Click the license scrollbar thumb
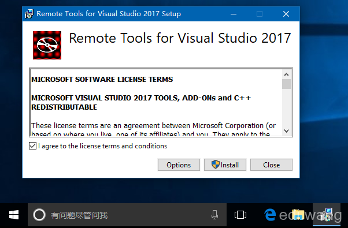Screen dimensions: 348x228 [286, 84]
